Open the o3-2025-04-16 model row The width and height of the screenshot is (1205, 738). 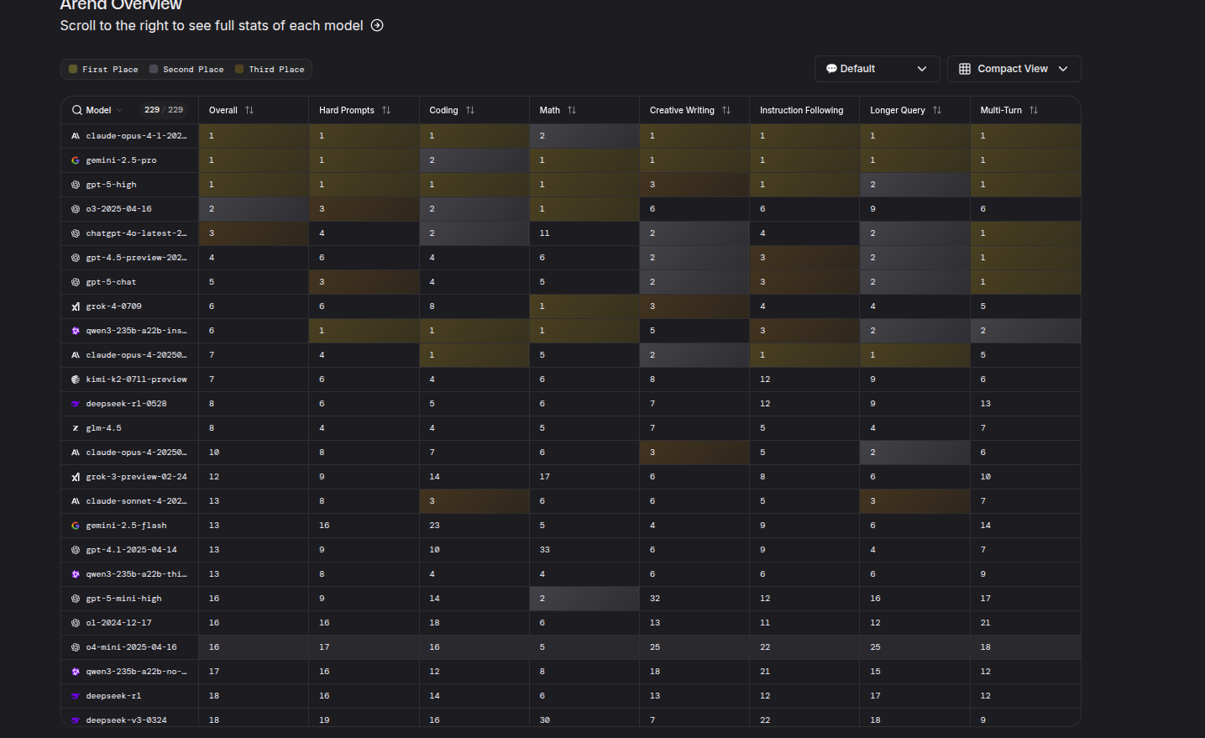point(570,209)
